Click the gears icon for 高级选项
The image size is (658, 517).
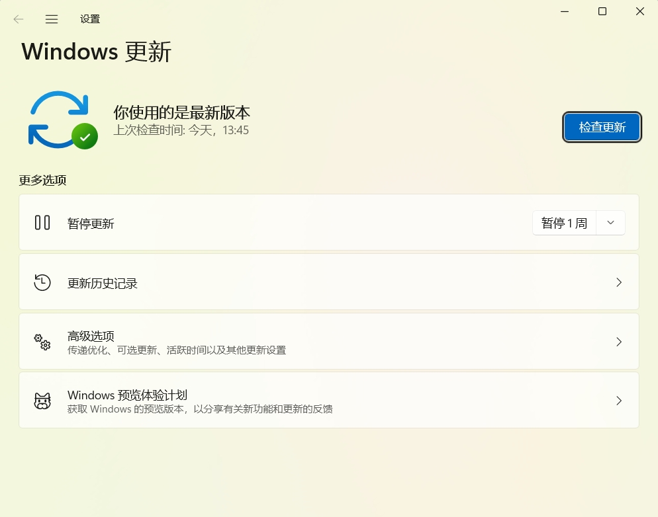tap(42, 342)
